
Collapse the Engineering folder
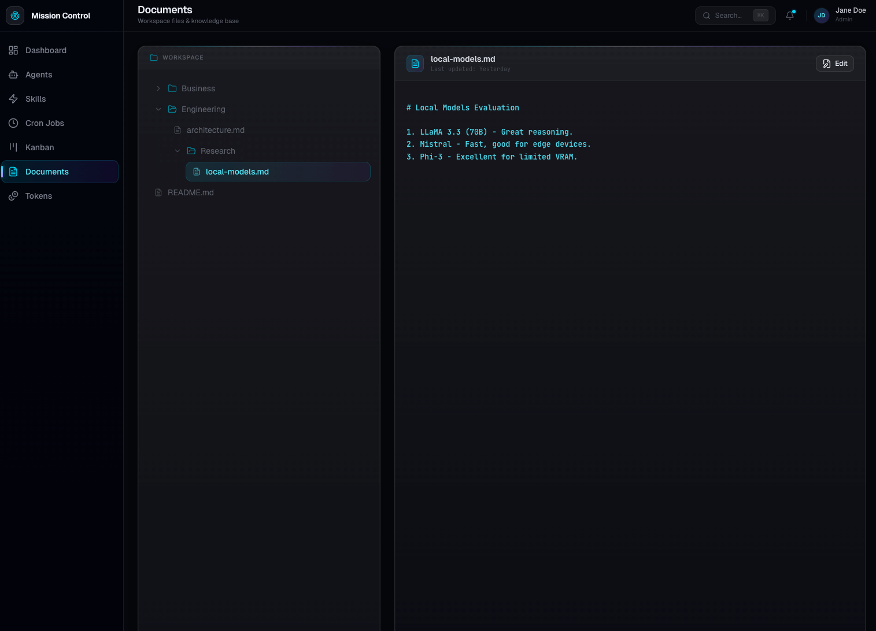click(x=158, y=109)
